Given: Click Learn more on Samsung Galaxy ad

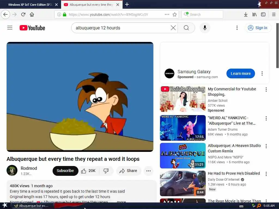Looking at the screenshot, I should (x=241, y=73).
